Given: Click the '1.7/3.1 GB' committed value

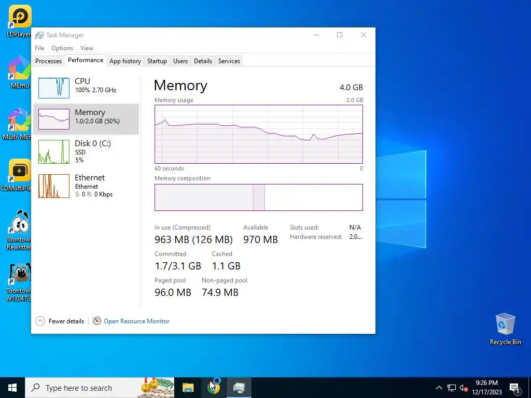Looking at the screenshot, I should click(178, 266).
